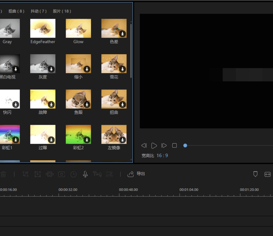This screenshot has height=236, width=273.
Task: Click the preview progress slider handle
Action: [x=185, y=145]
